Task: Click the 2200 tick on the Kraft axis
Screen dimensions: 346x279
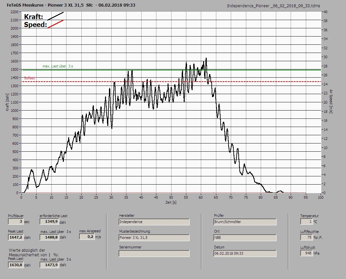Action: [x=14, y=12]
